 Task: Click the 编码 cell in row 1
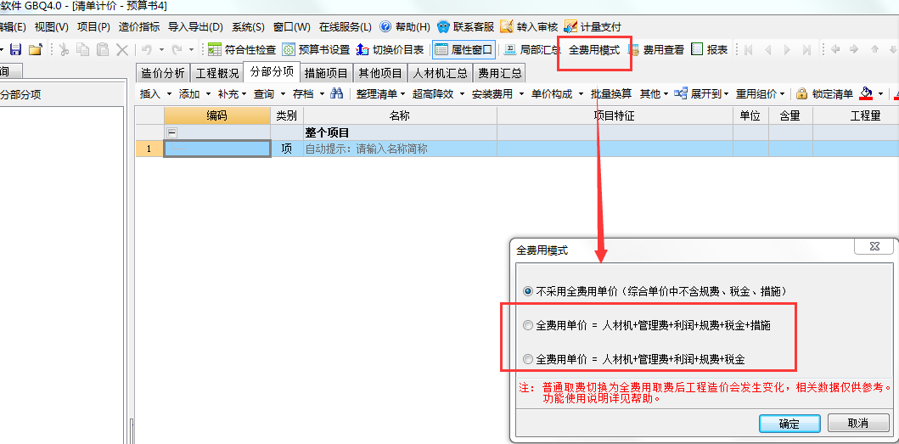click(x=216, y=149)
